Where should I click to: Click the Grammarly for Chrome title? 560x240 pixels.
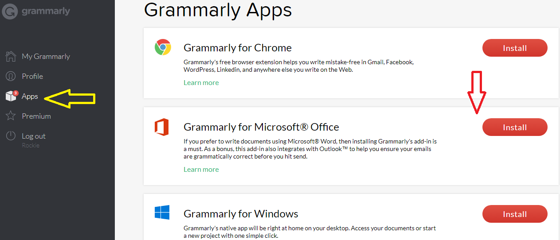(x=238, y=47)
